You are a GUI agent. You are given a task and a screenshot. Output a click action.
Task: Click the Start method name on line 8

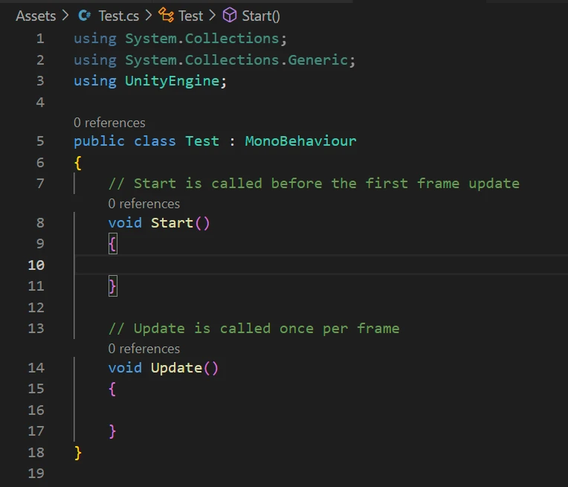172,223
